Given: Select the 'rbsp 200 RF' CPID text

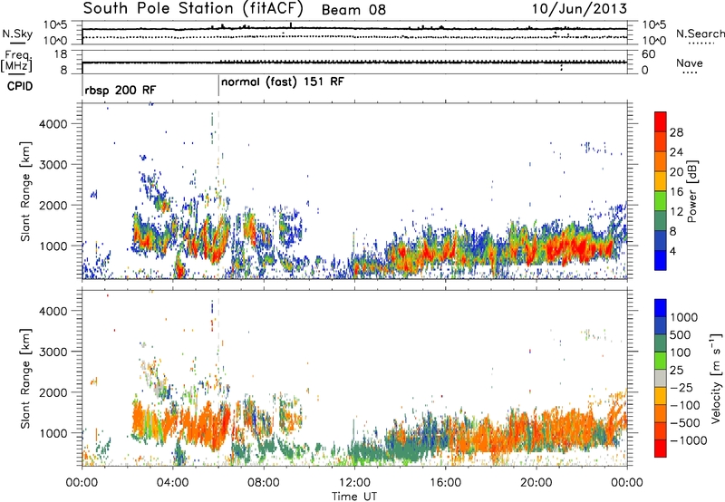Looking at the screenshot, I should (x=121, y=90).
